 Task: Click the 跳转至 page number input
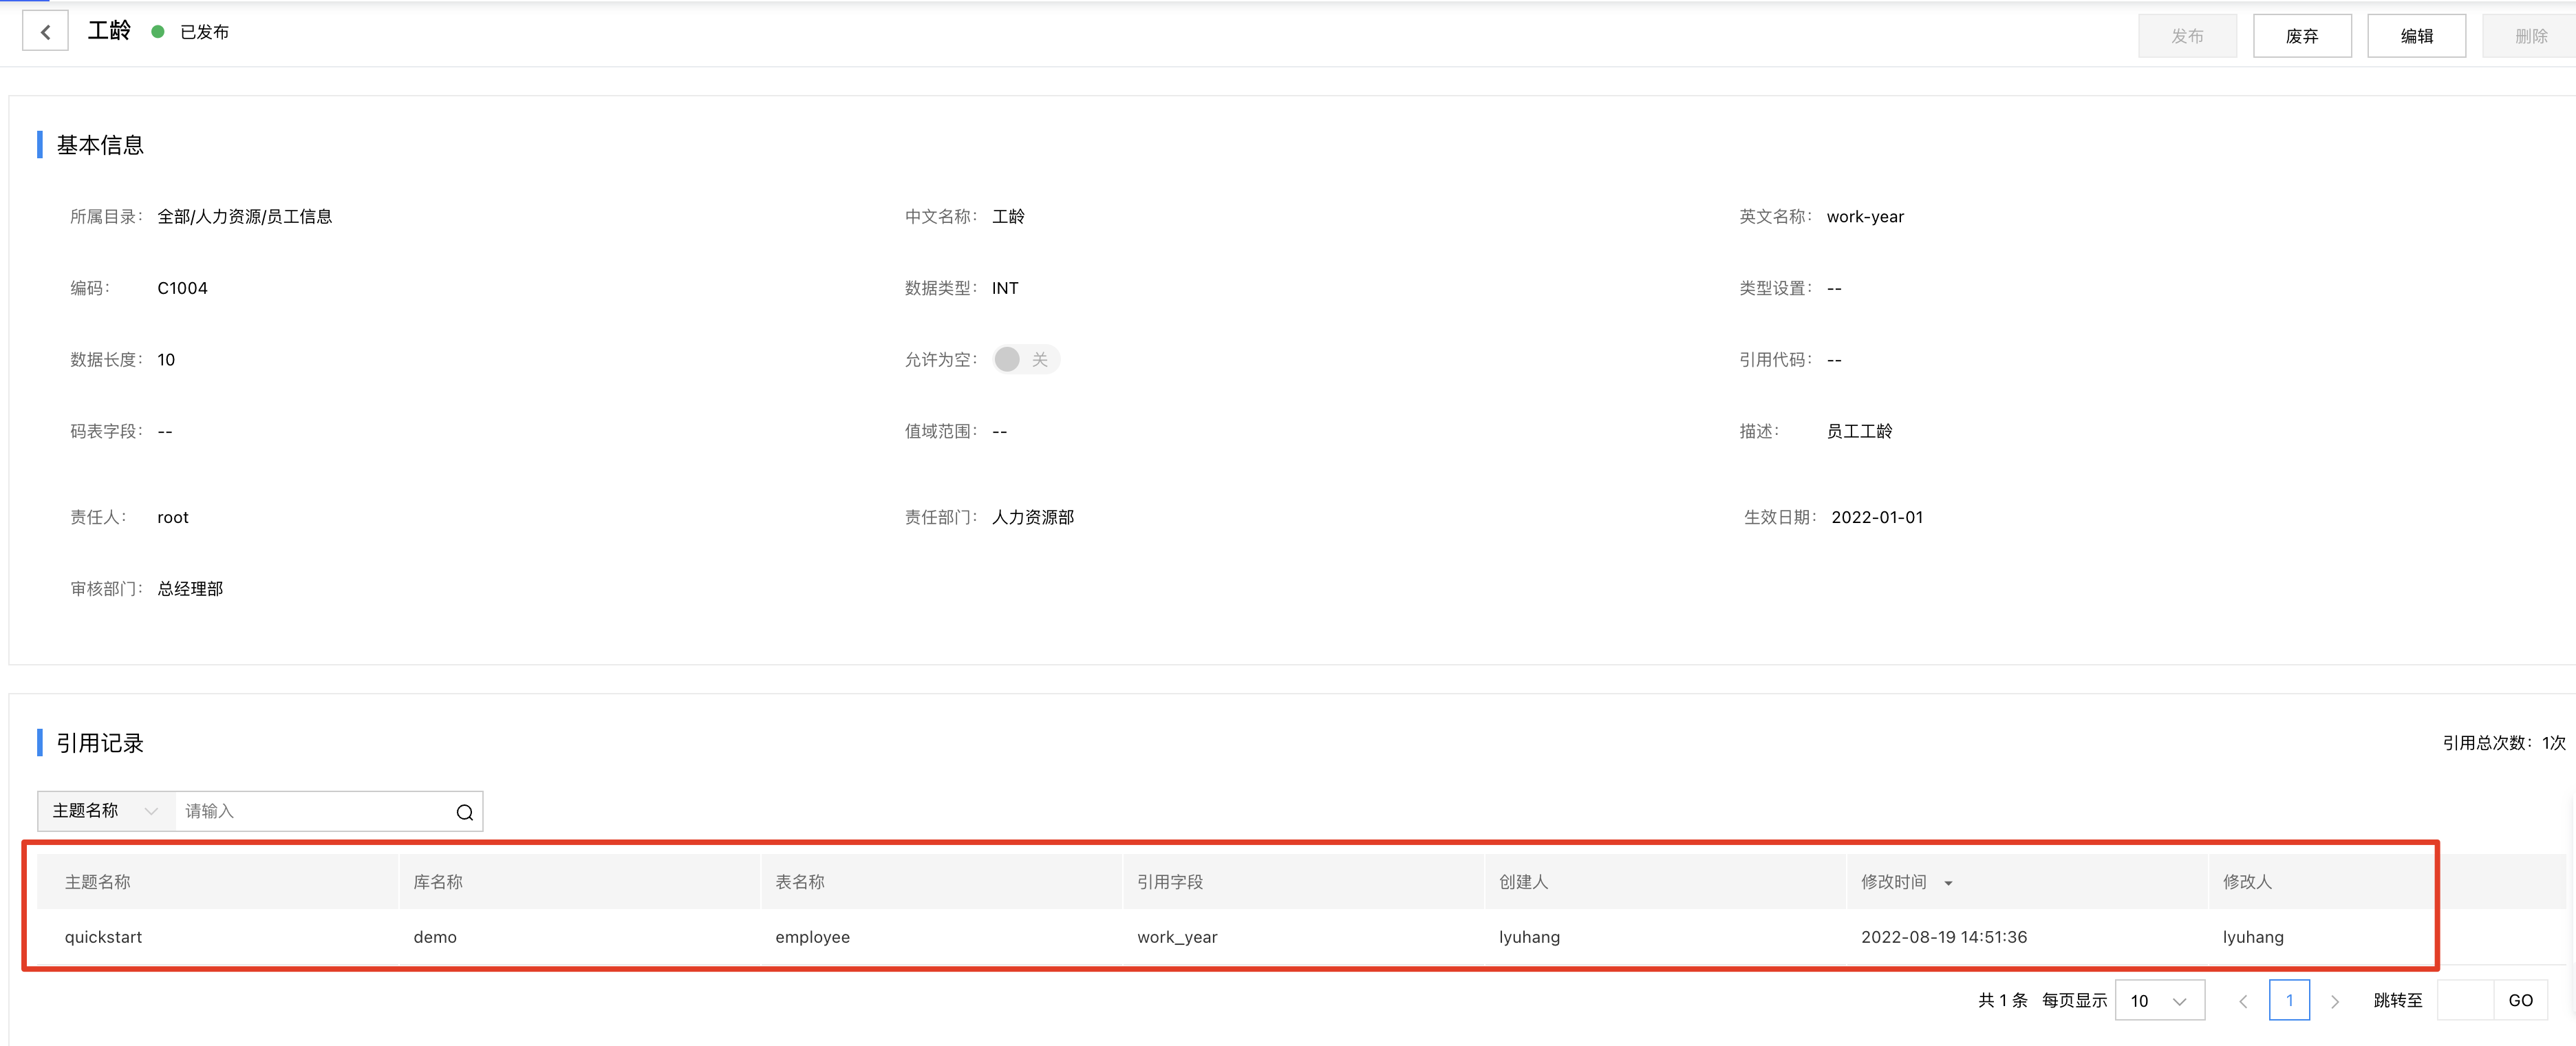(2465, 1000)
